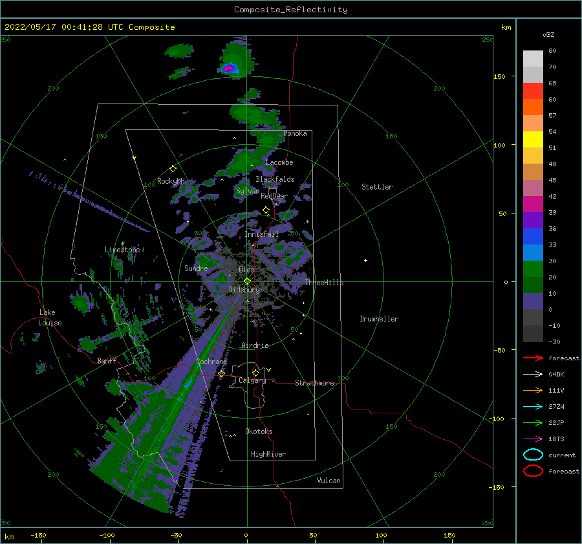Click the Sylvan label
Viewport: 582px width, 544px height.
[248, 191]
